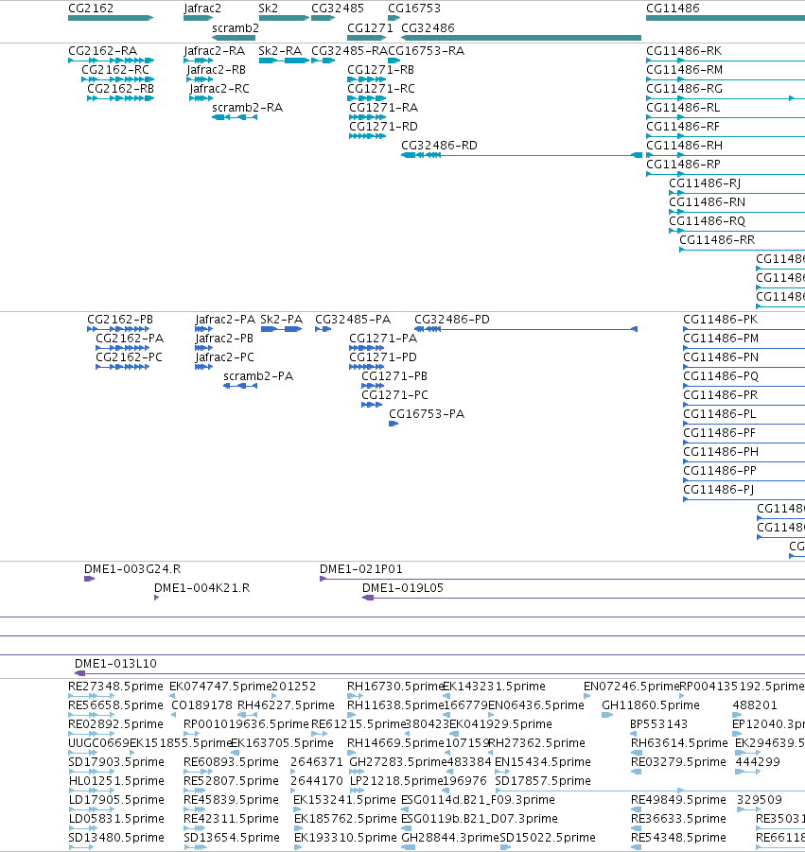Click the Sk2-RA transcript label
Screen dimensions: 805x852
pyautogui.click(x=280, y=50)
